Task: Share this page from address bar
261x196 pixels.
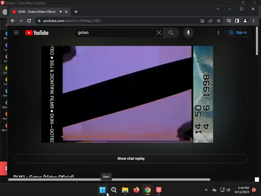Action: pos(211,21)
